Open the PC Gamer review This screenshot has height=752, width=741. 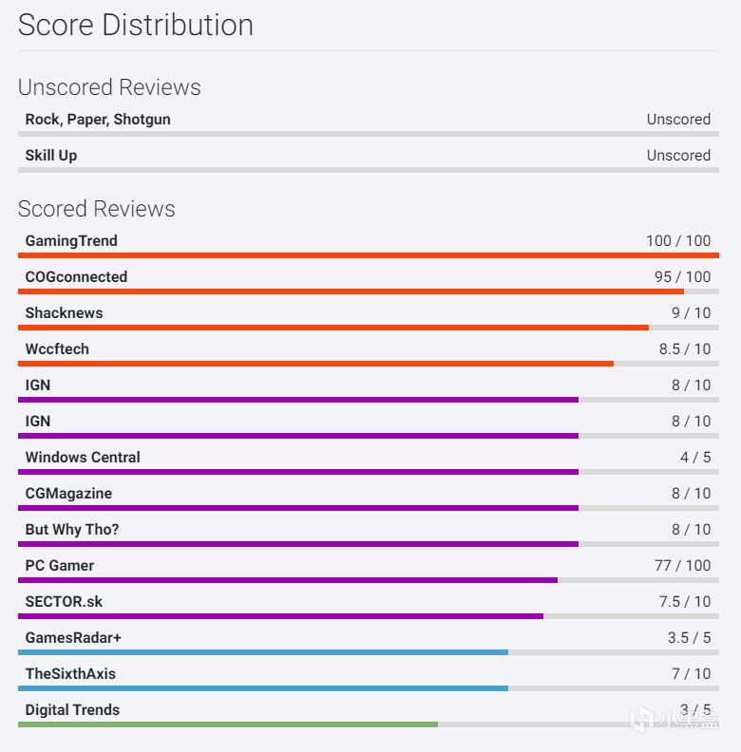coord(60,566)
